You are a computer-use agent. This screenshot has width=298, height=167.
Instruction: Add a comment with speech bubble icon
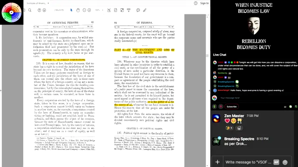click(138, 10)
